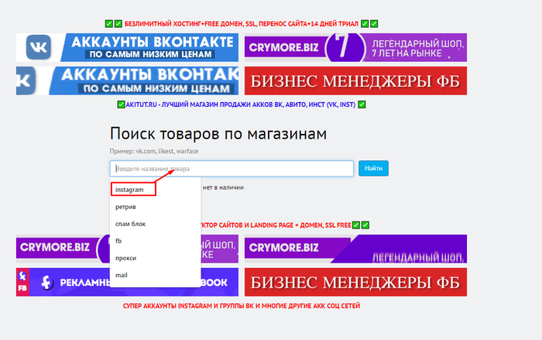Open the CRYMORE.BIZ '7 лет на рынке' banner
This screenshot has height=340, width=542.
click(355, 47)
